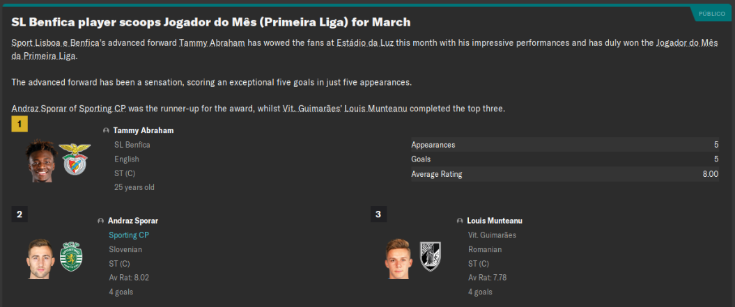735x307 pixels.
Task: Open Tammy Abraham's face portrait
Action: coord(41,160)
